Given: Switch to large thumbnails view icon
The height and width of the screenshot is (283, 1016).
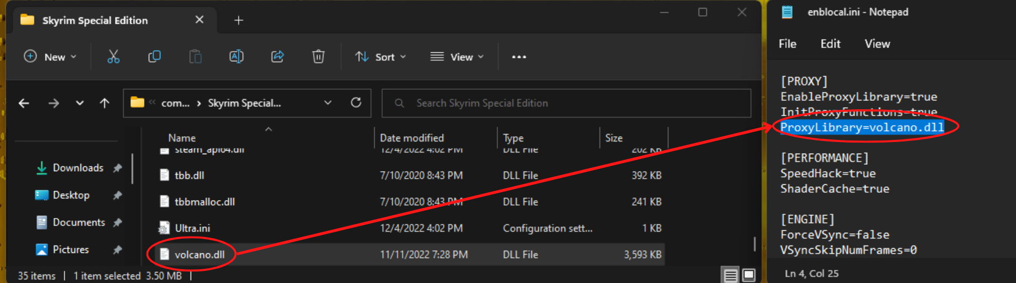Looking at the screenshot, I should tap(749, 275).
